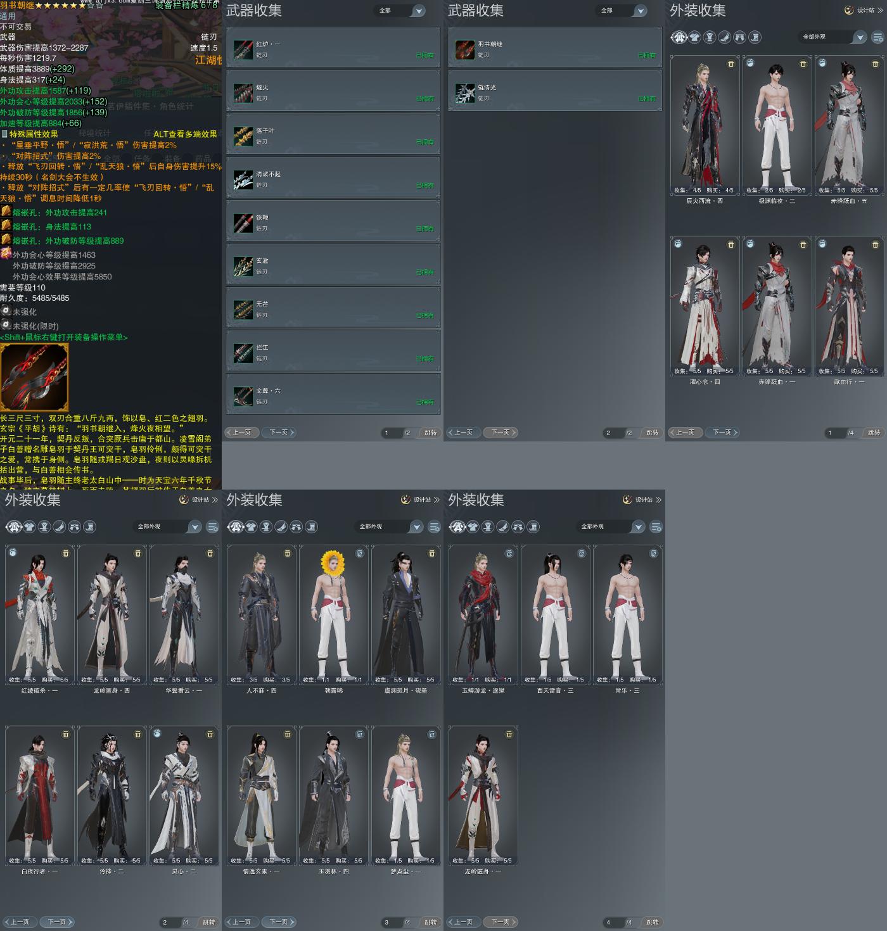The width and height of the screenshot is (887, 931).
Task: Click the 红炉·一 weapon icon
Action: [243, 49]
